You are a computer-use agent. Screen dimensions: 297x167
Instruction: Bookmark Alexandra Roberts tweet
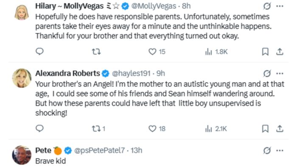coord(265,129)
